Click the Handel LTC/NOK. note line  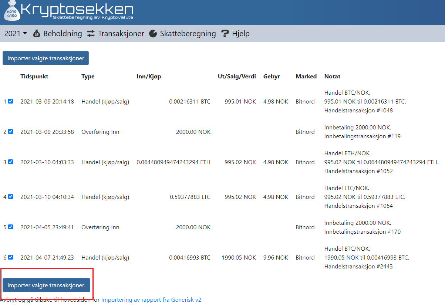347,188
